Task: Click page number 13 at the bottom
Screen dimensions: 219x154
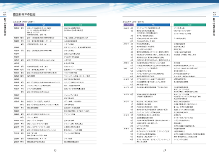Action: [x=164, y=151]
